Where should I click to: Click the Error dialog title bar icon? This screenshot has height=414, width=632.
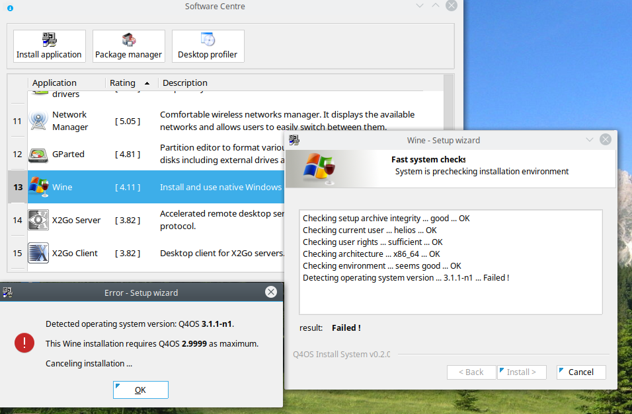pyautogui.click(x=7, y=293)
